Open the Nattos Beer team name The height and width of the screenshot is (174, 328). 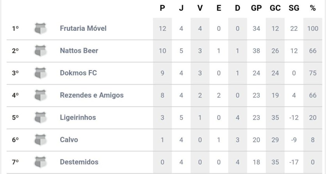click(x=79, y=51)
